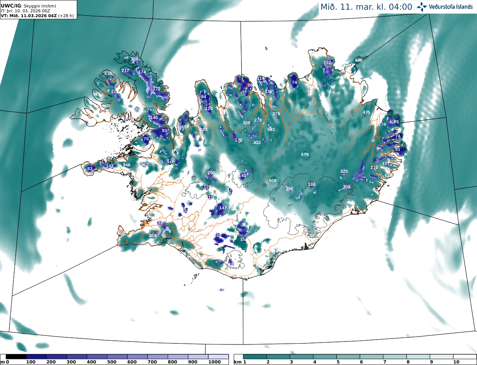Click the visibility value 349 on the map
The height and width of the screenshot is (365, 477).
(127, 165)
